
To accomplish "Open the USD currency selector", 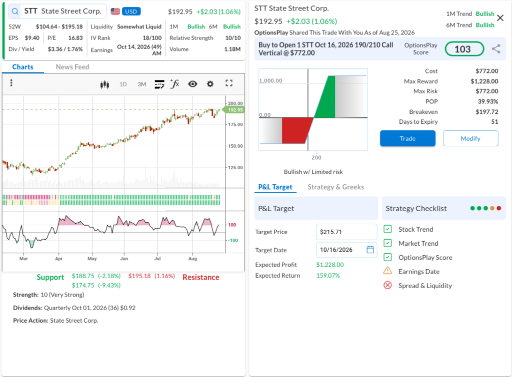I will click(x=131, y=11).
